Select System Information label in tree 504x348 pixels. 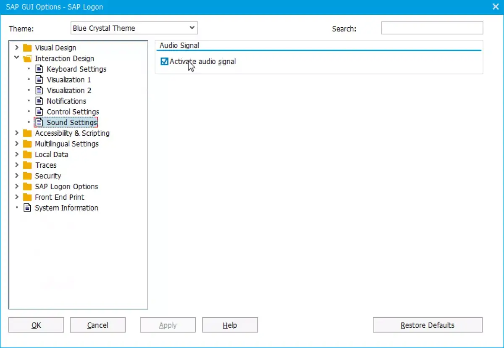pyautogui.click(x=66, y=208)
